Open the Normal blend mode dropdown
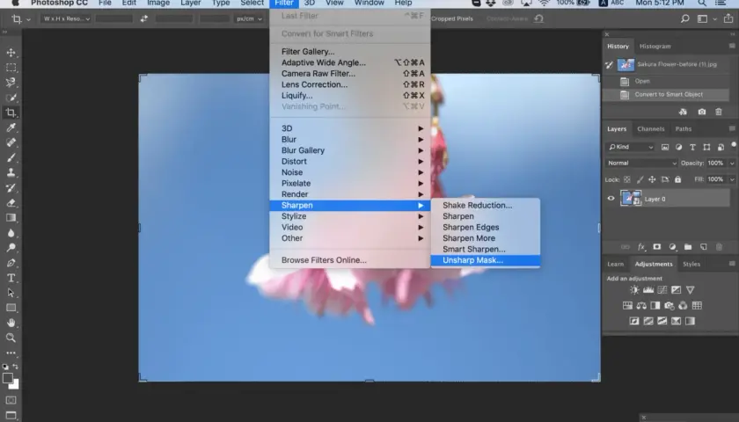This screenshot has height=422, width=739. pyautogui.click(x=641, y=163)
